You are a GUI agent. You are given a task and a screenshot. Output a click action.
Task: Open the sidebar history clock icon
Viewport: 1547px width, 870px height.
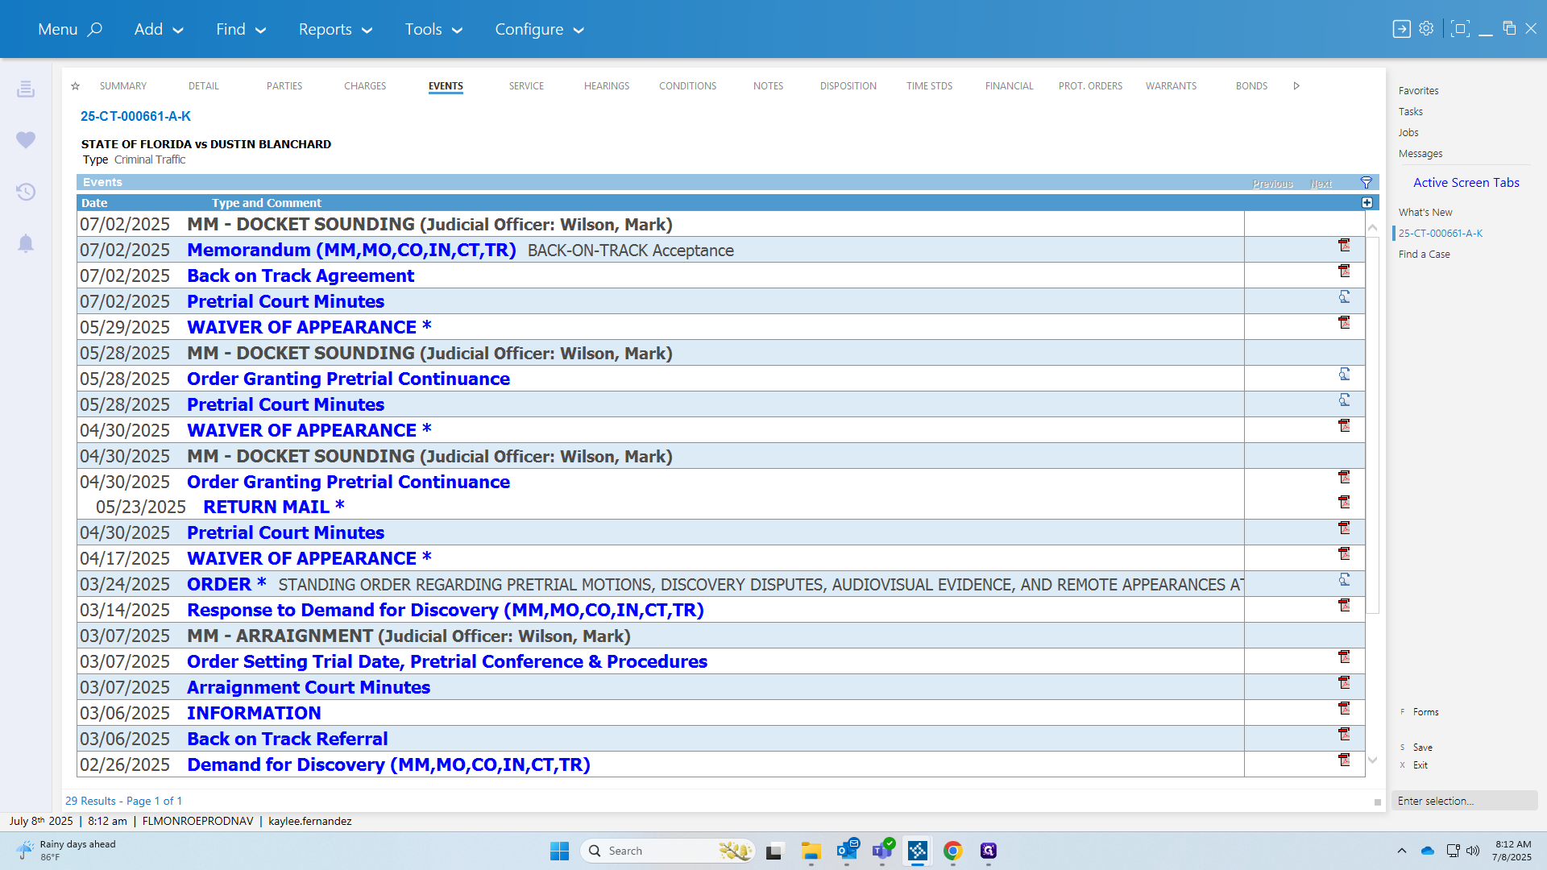tap(26, 192)
